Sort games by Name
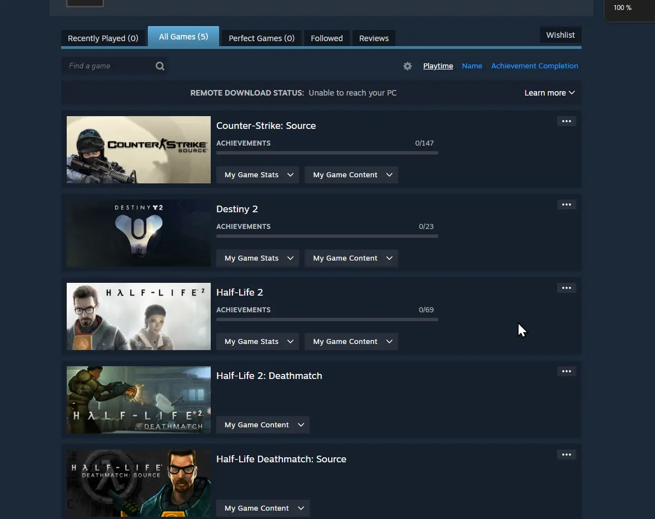 point(472,66)
